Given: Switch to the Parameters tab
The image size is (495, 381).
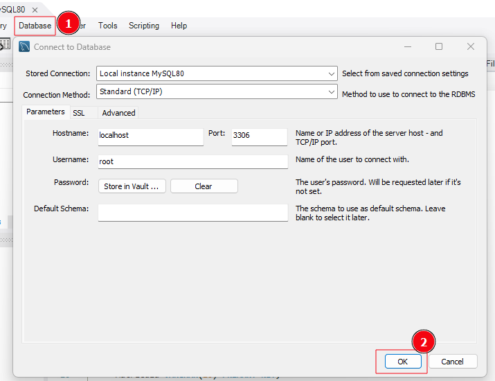Looking at the screenshot, I should 46,112.
